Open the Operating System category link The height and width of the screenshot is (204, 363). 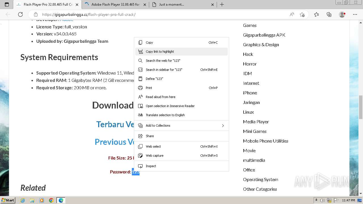[261, 180]
